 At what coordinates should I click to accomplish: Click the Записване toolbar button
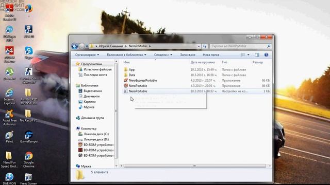[188, 55]
